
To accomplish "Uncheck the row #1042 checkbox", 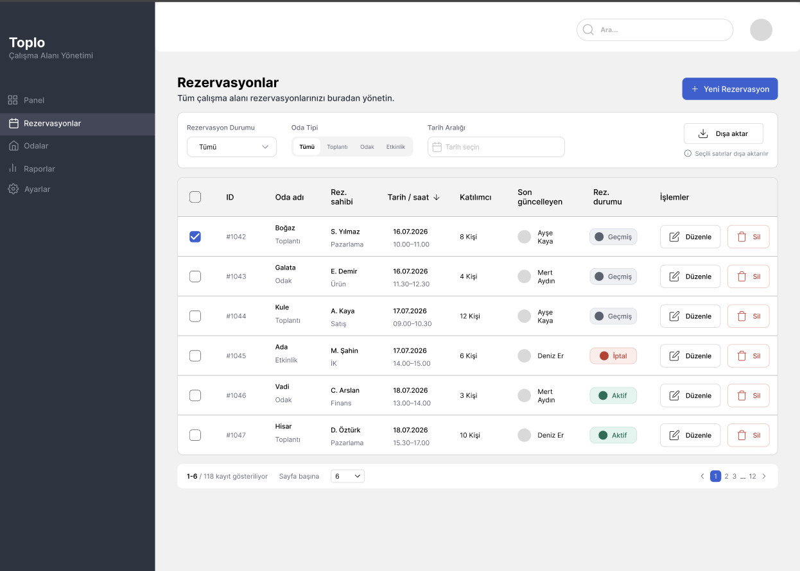I will point(195,237).
